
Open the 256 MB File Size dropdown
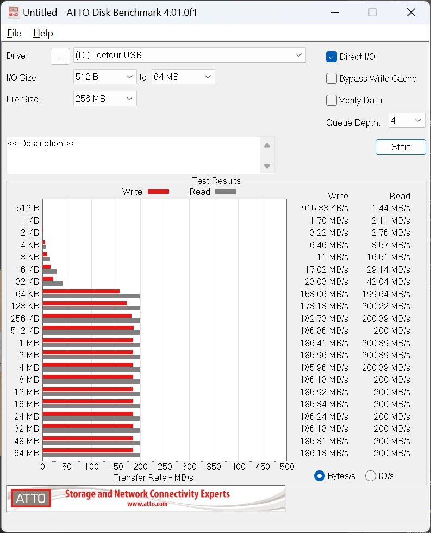[105, 99]
